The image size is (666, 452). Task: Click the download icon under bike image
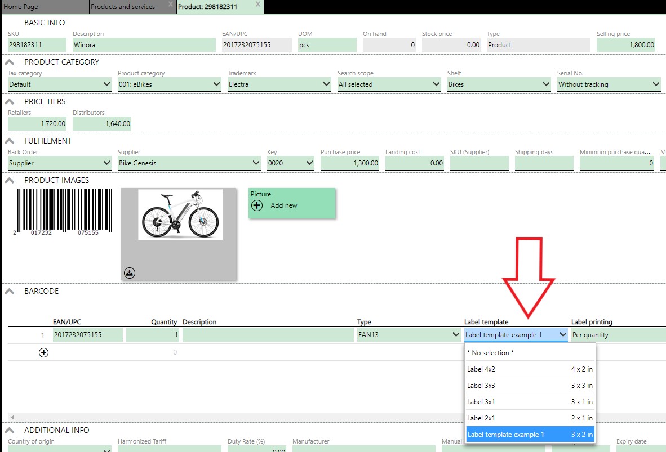pos(130,273)
